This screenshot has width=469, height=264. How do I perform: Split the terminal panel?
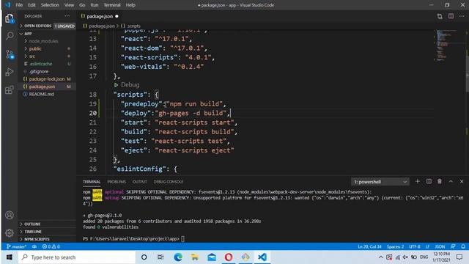429,181
